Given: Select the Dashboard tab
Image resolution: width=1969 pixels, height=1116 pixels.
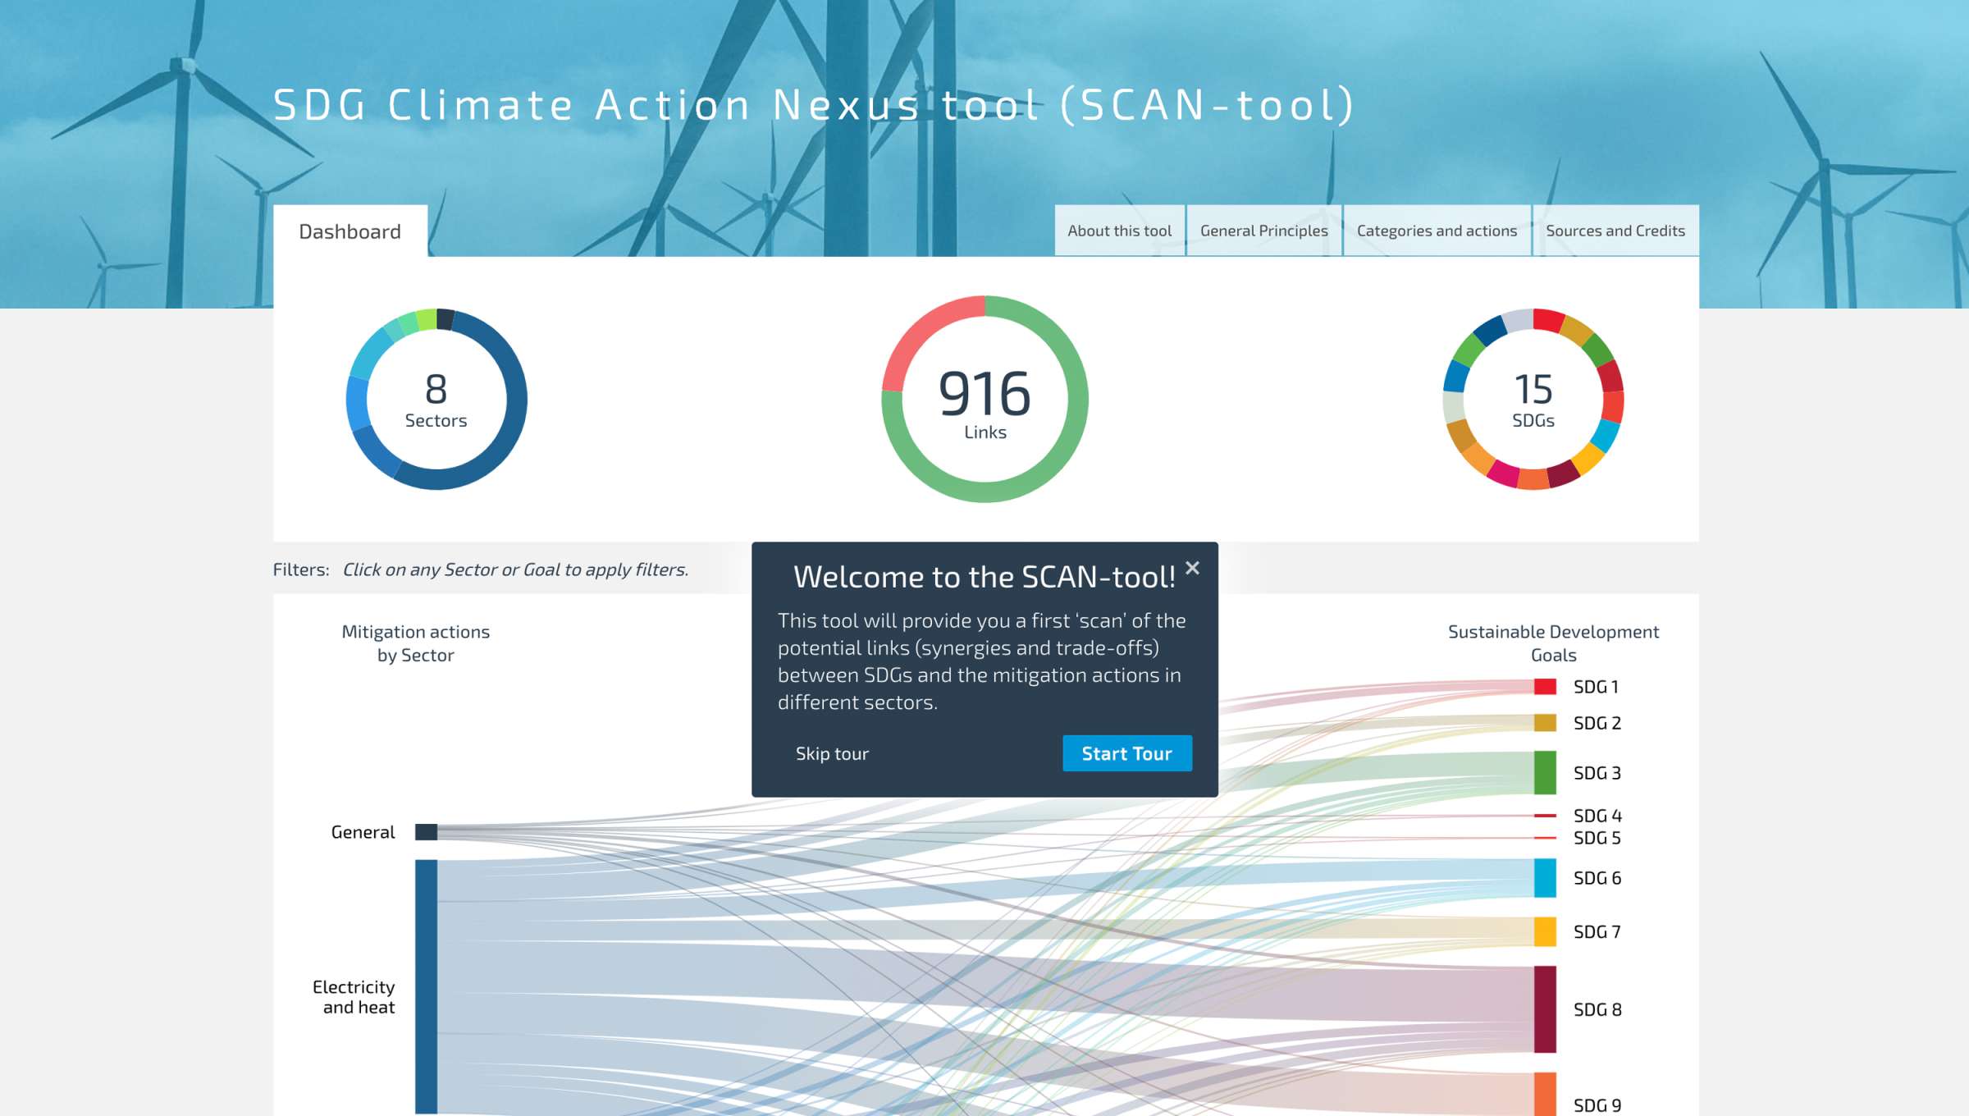Looking at the screenshot, I should 349,231.
